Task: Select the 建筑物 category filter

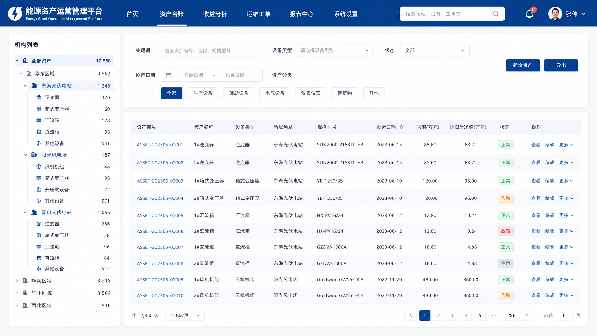Action: (x=345, y=93)
